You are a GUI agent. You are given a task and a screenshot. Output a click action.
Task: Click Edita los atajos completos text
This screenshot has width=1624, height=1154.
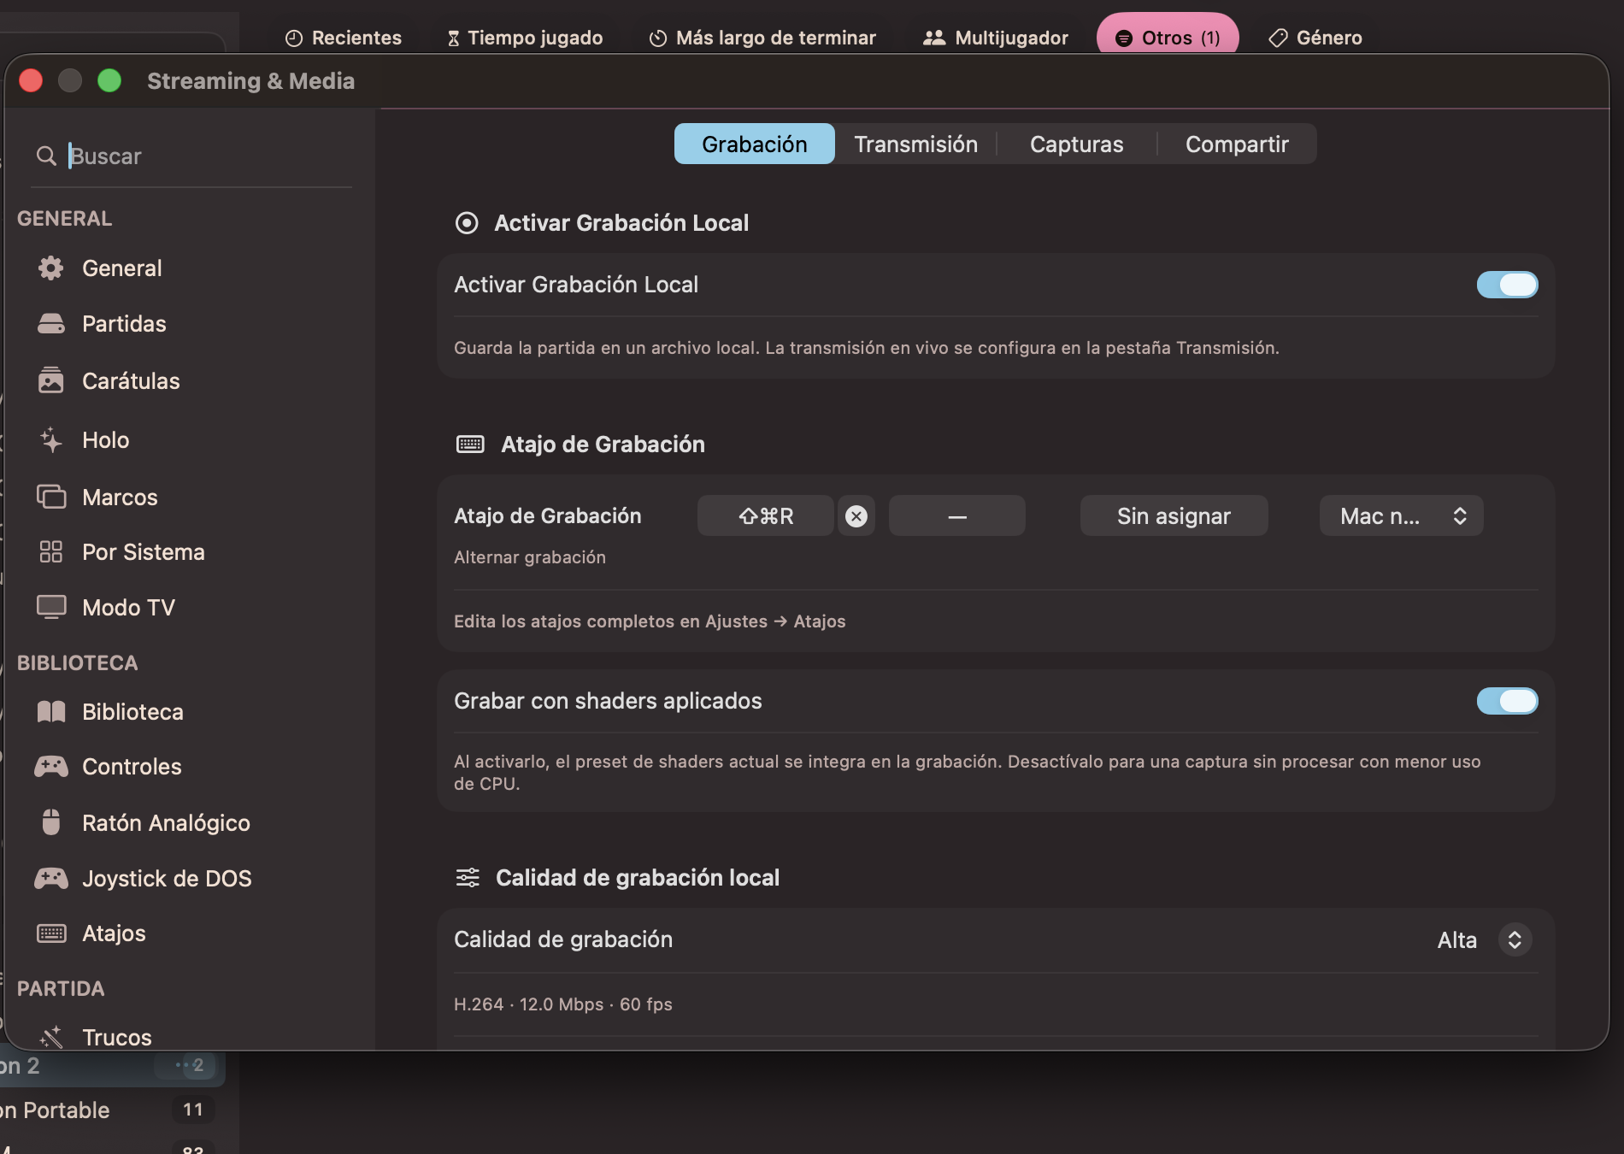[x=650, y=621]
